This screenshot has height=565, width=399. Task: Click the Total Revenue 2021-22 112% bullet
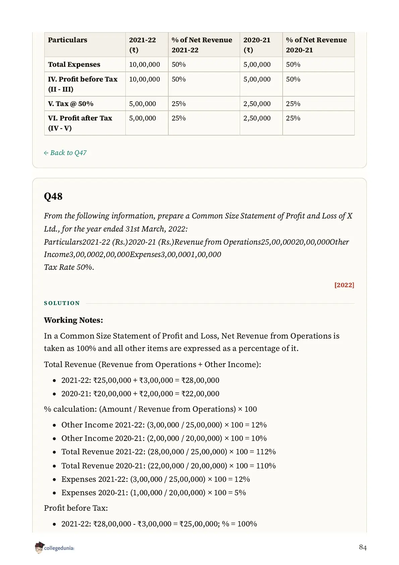click(168, 452)
